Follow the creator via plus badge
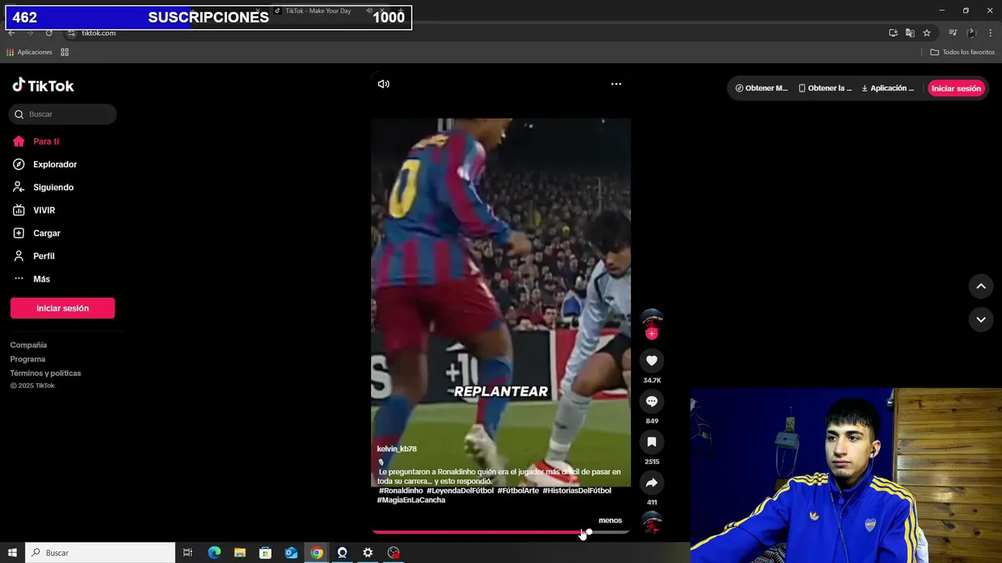1002x563 pixels. [x=651, y=334]
